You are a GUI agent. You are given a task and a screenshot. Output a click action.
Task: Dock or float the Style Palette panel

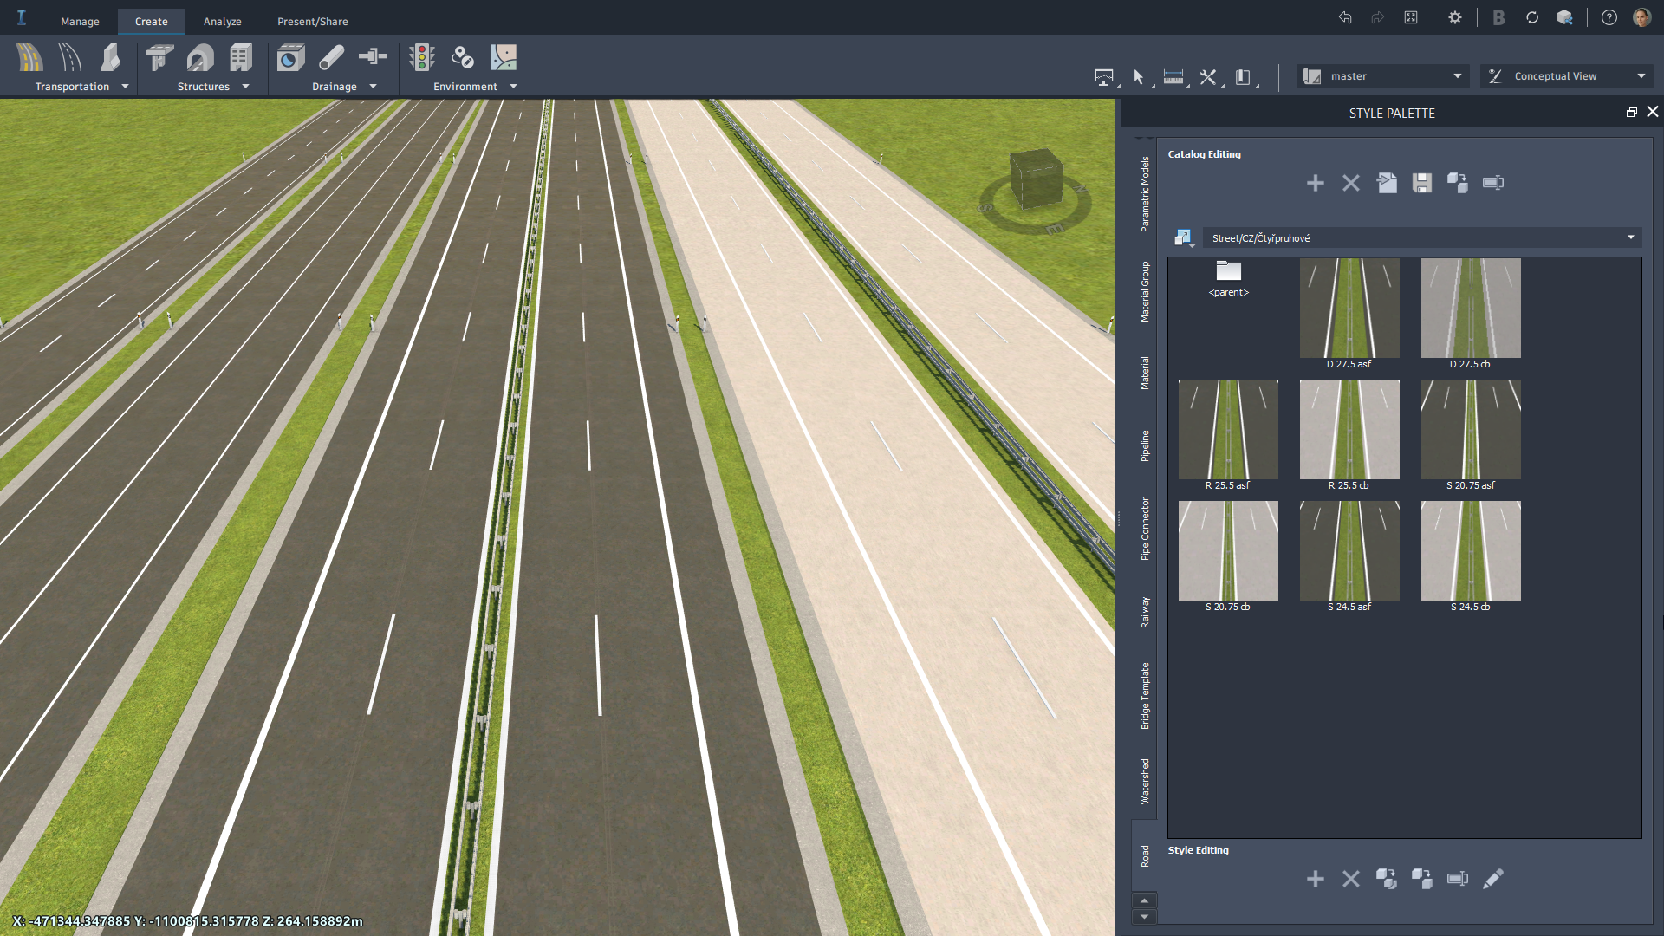coord(1631,112)
